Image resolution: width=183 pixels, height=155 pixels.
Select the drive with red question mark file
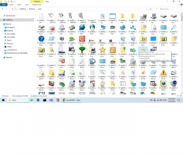(61, 63)
